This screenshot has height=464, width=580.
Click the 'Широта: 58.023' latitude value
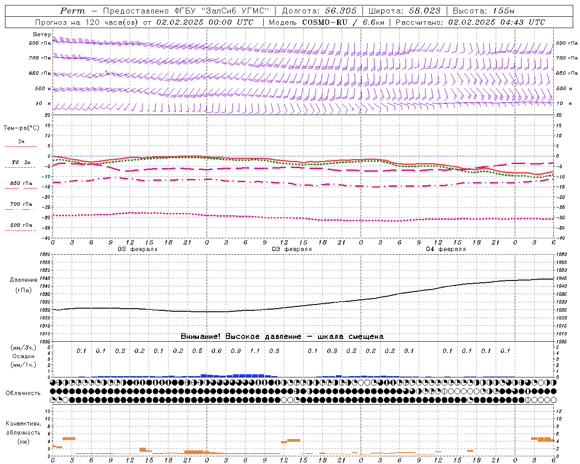[x=405, y=11]
